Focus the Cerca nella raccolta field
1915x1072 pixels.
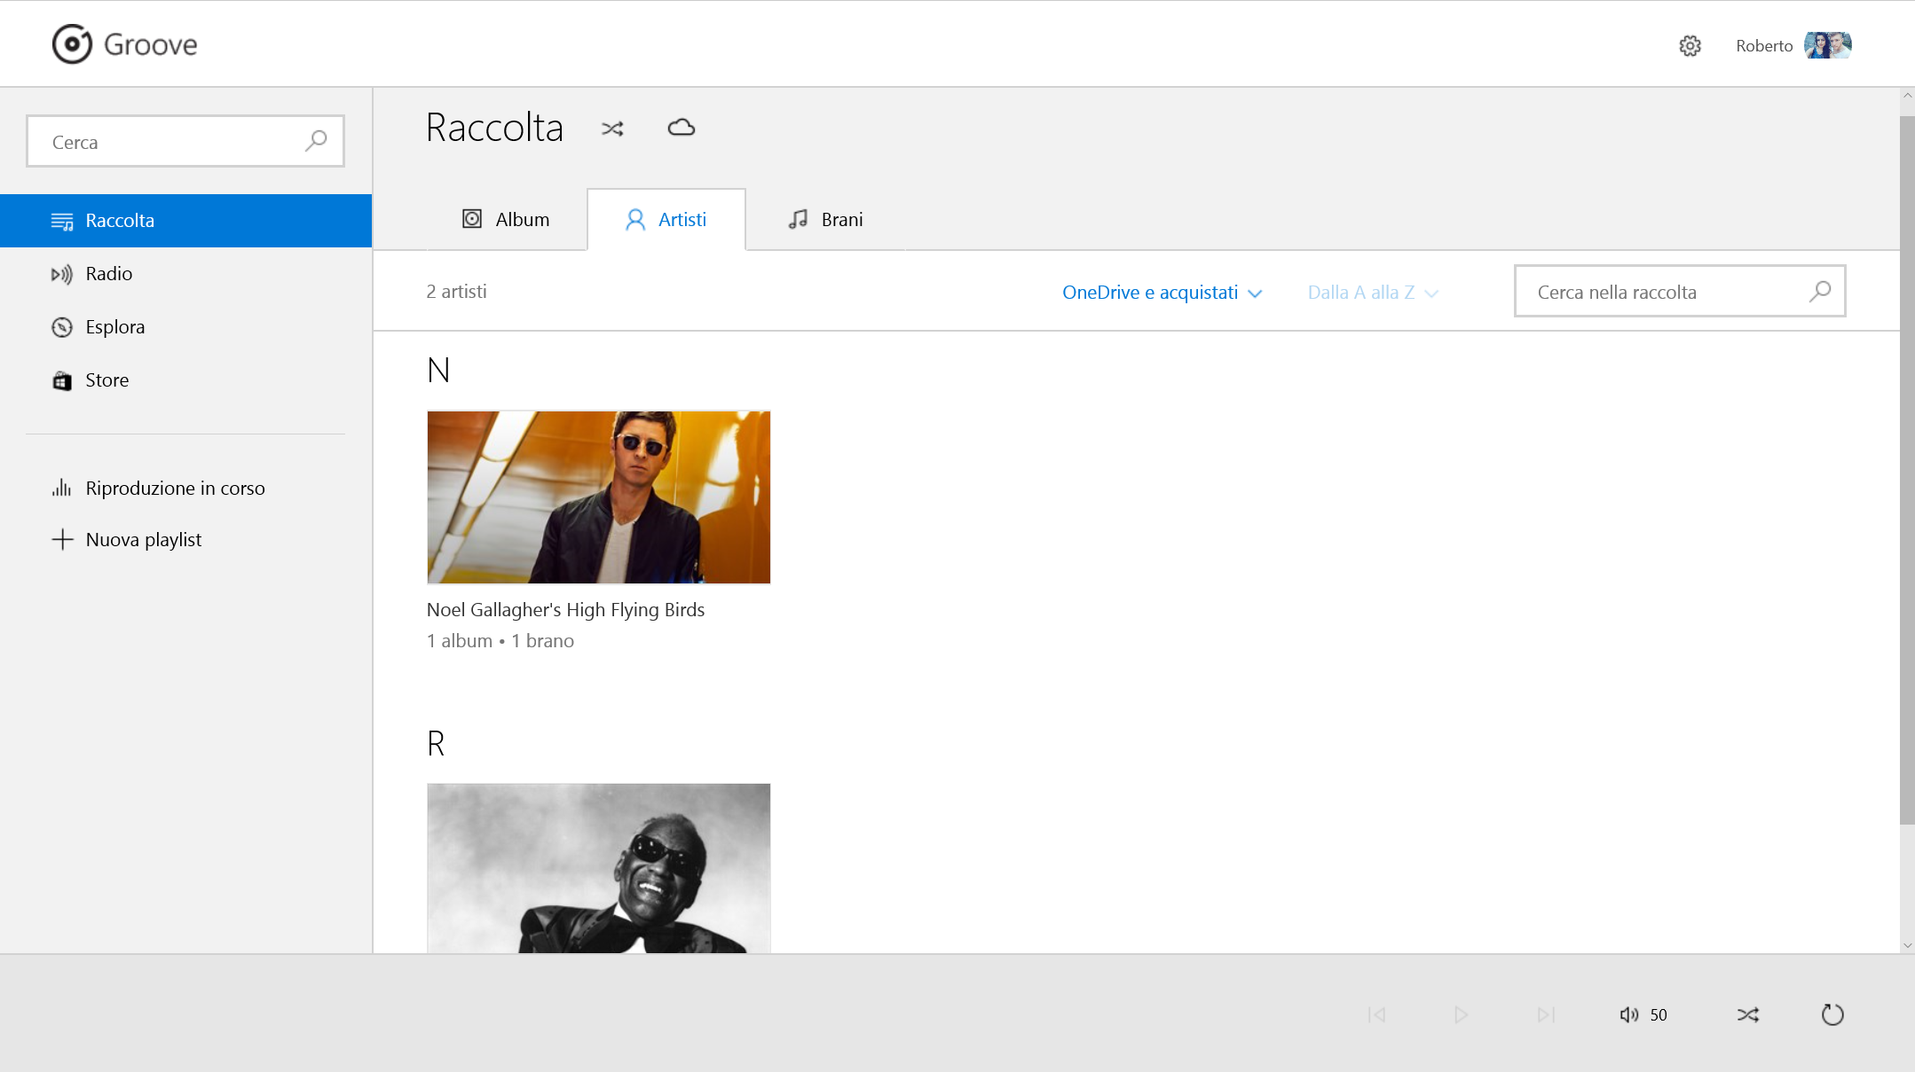(x=1680, y=291)
